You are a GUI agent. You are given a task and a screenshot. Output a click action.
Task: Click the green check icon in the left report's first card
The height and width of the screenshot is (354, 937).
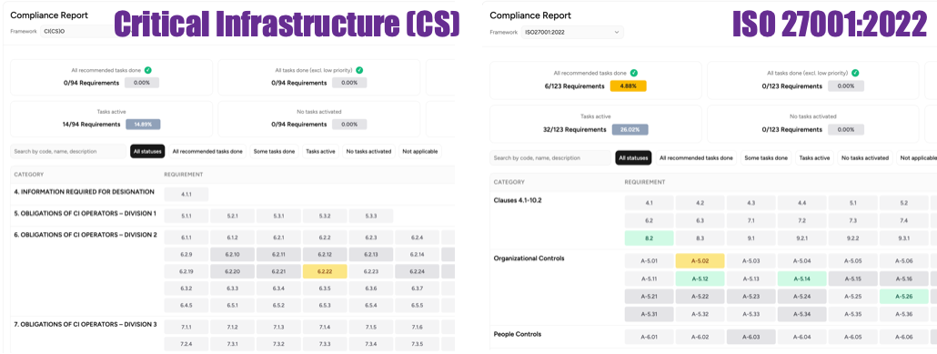point(147,70)
